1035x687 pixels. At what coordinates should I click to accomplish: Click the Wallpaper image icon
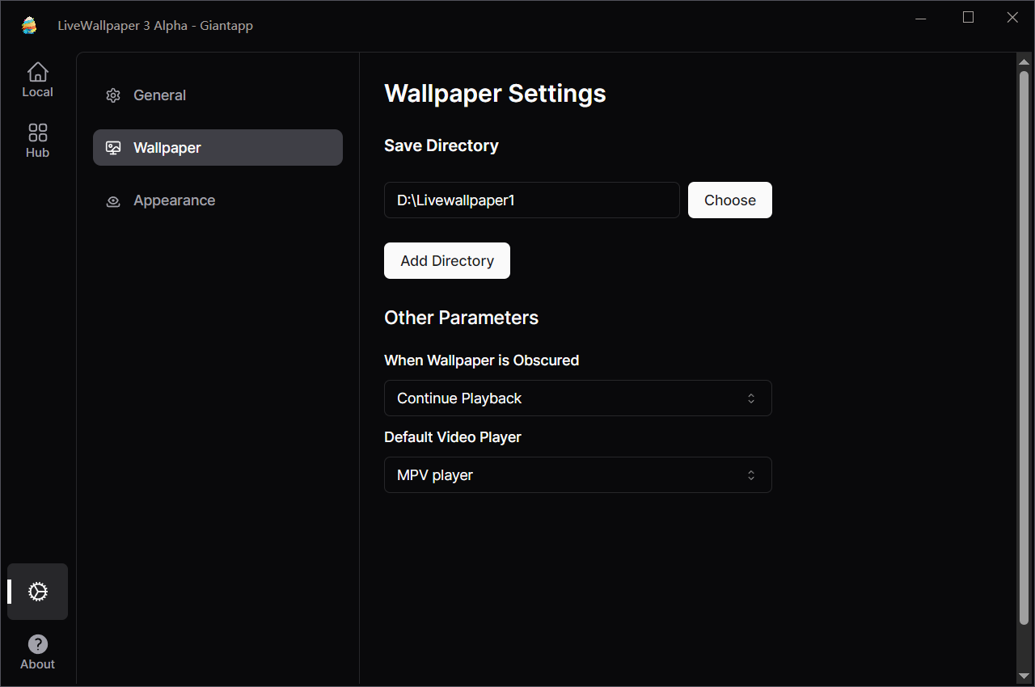(x=113, y=148)
